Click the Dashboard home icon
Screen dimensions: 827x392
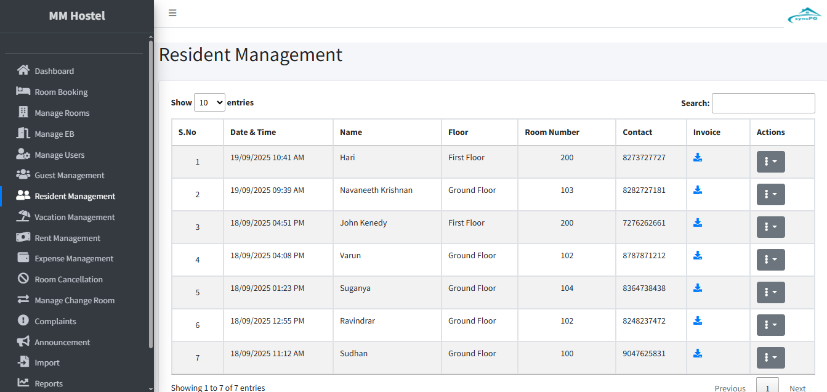[x=23, y=70]
